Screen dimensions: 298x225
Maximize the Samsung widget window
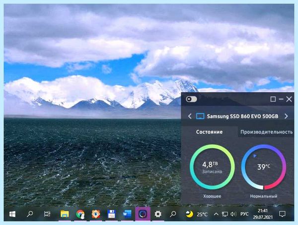click(273, 99)
